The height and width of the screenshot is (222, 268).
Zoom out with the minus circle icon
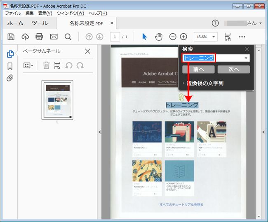tap(173, 37)
